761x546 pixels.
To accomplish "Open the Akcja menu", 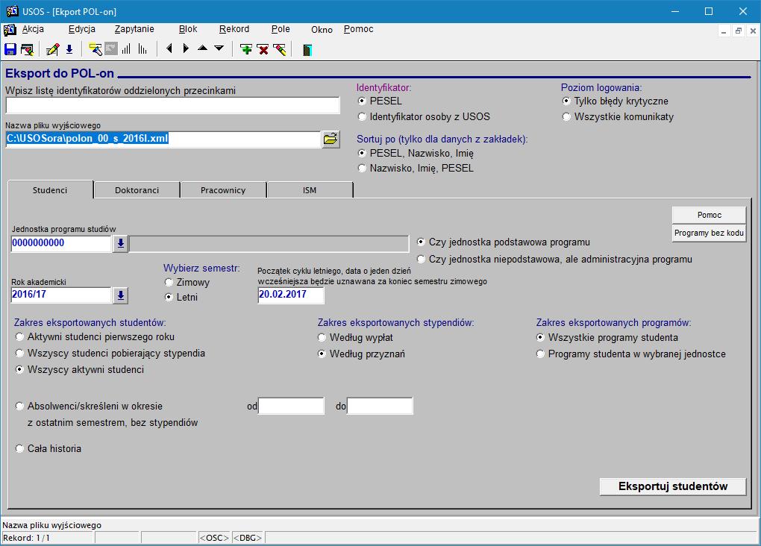I will click(33, 29).
